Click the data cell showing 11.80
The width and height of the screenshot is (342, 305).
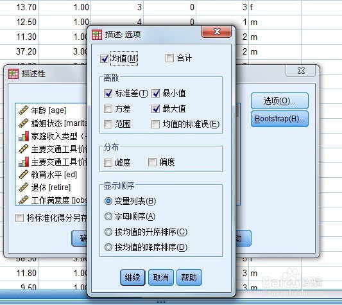click(19, 273)
